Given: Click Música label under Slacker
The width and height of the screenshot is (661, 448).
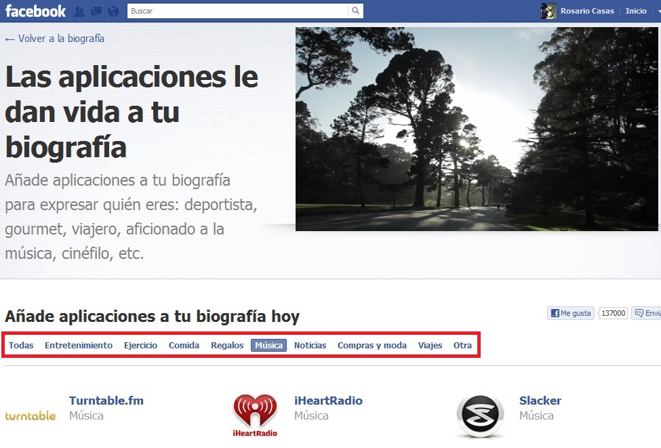Looking at the screenshot, I should 536,415.
